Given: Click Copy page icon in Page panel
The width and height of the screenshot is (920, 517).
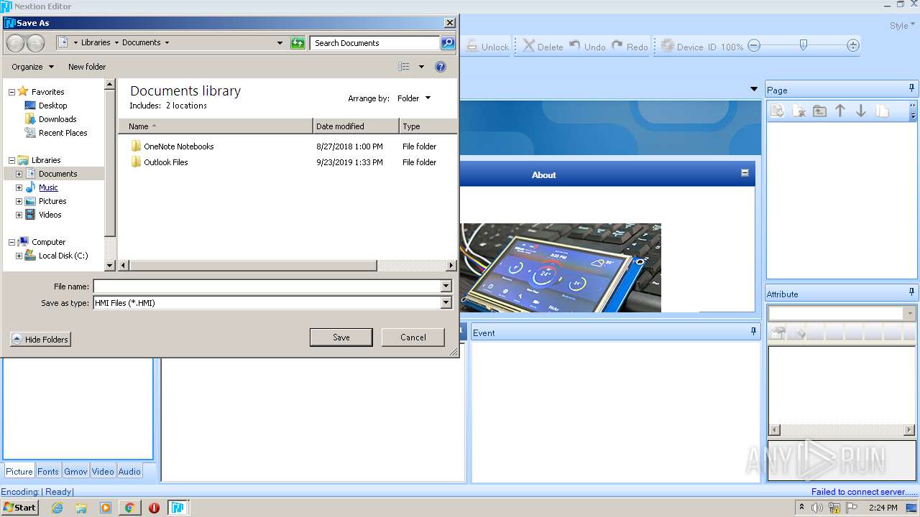Looking at the screenshot, I should [x=883, y=111].
